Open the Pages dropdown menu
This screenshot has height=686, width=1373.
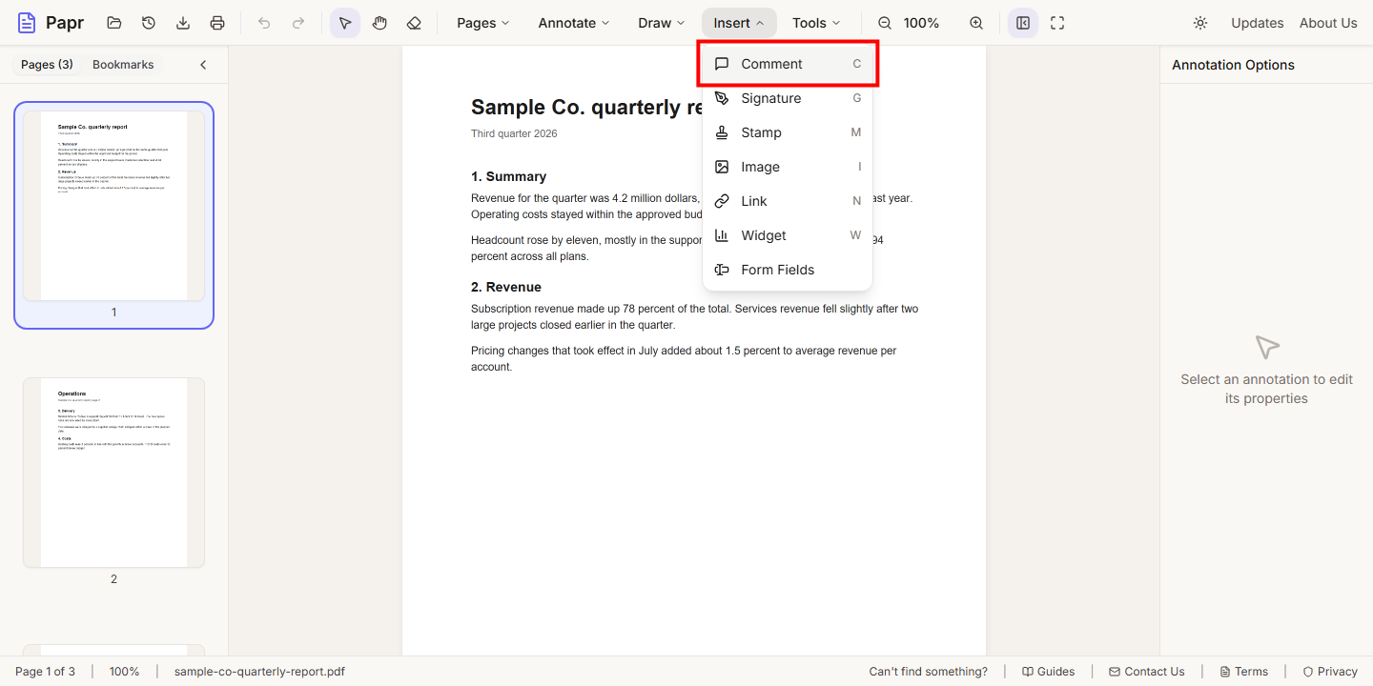click(x=483, y=23)
